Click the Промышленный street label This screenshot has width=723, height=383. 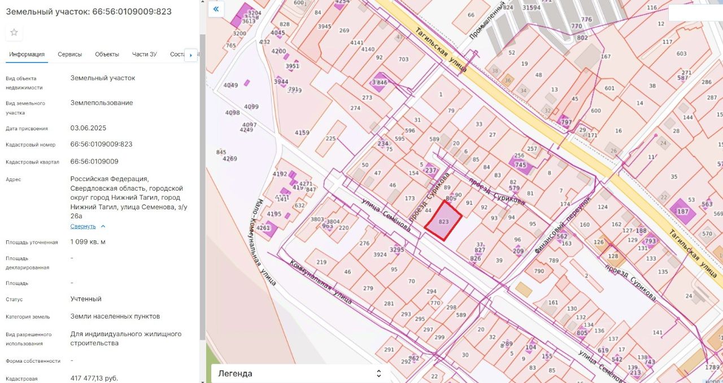pyautogui.click(x=487, y=20)
